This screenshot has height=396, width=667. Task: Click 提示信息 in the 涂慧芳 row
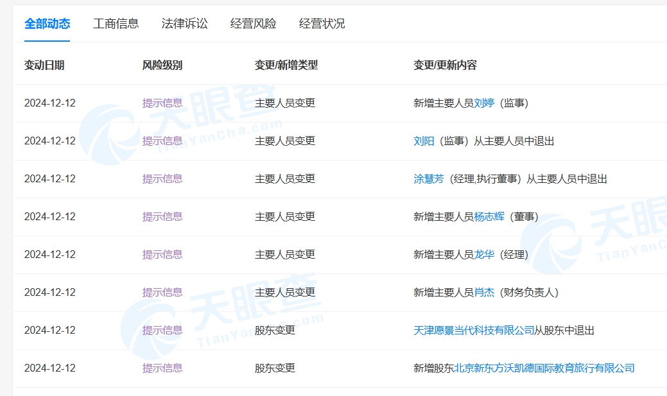162,178
